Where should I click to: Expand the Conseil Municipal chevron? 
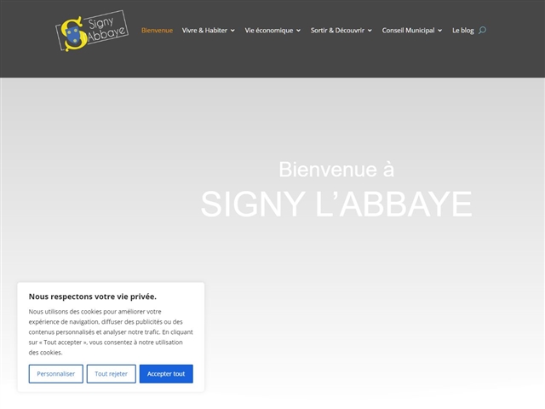[x=439, y=31]
